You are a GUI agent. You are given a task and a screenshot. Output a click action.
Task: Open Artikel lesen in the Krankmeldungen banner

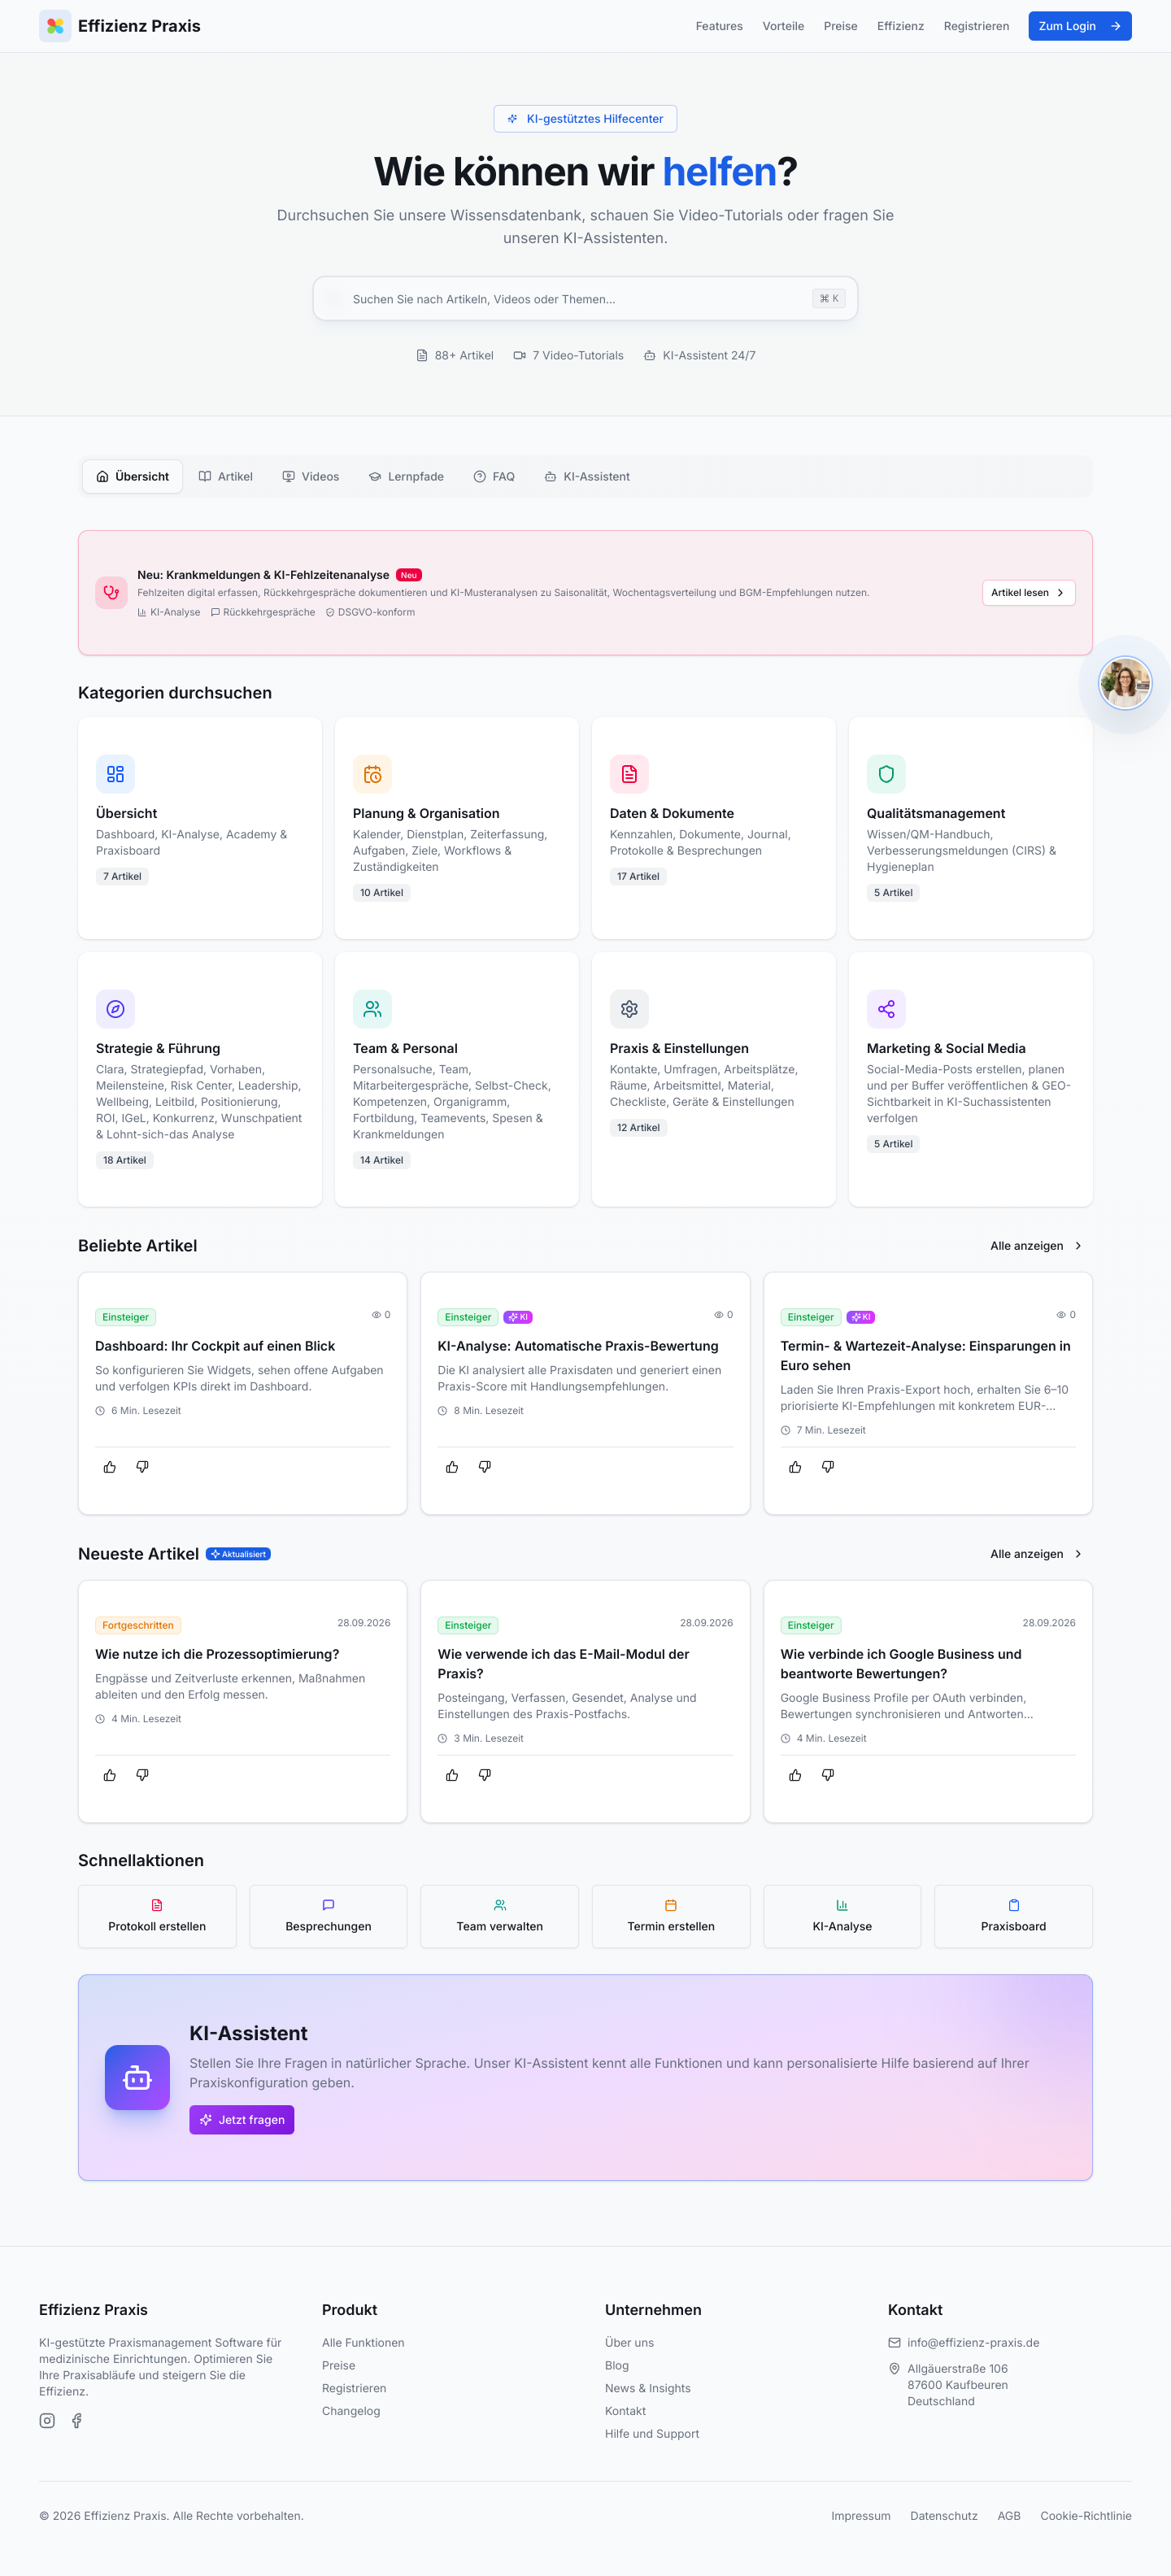(x=1028, y=593)
